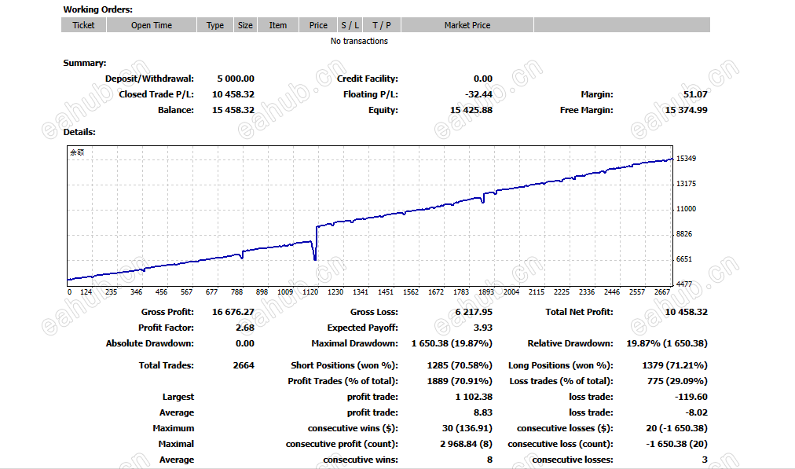Click the Ticket column header
This screenshot has width=795, height=469.
(83, 25)
